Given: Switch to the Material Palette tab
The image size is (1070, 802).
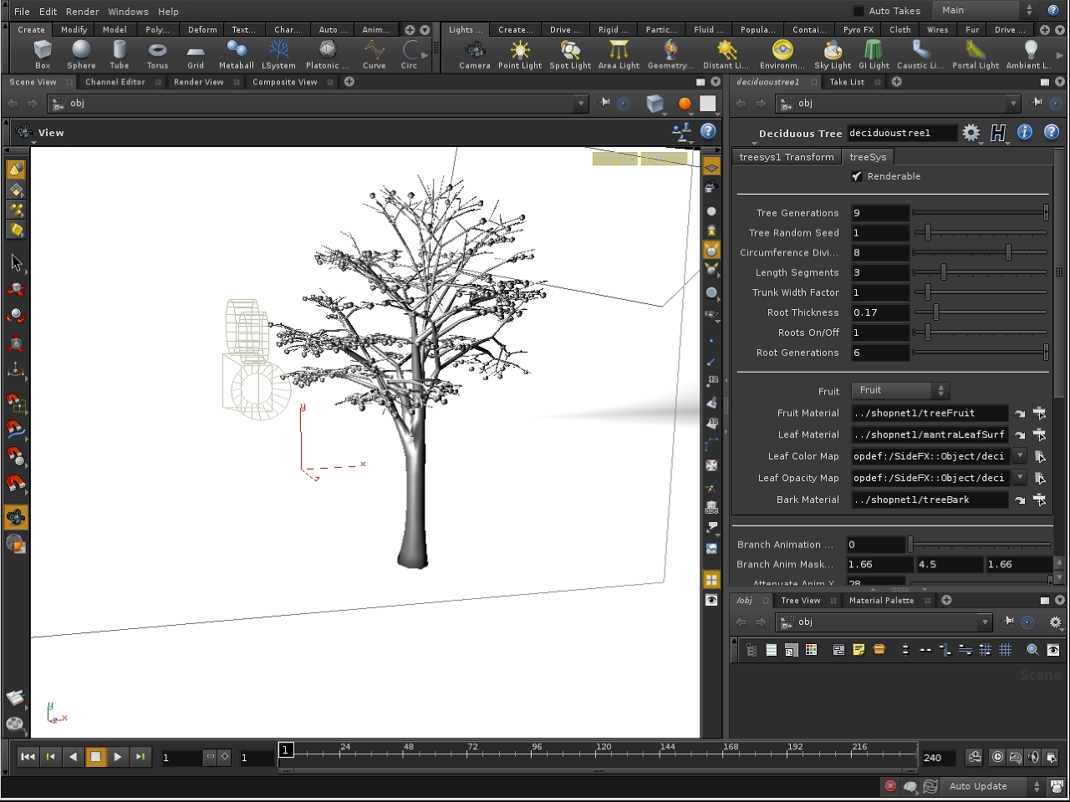Looking at the screenshot, I should click(x=881, y=601).
